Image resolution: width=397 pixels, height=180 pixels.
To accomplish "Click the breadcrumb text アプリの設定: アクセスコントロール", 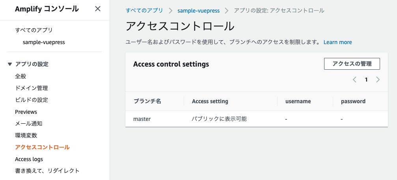I will [x=279, y=11].
